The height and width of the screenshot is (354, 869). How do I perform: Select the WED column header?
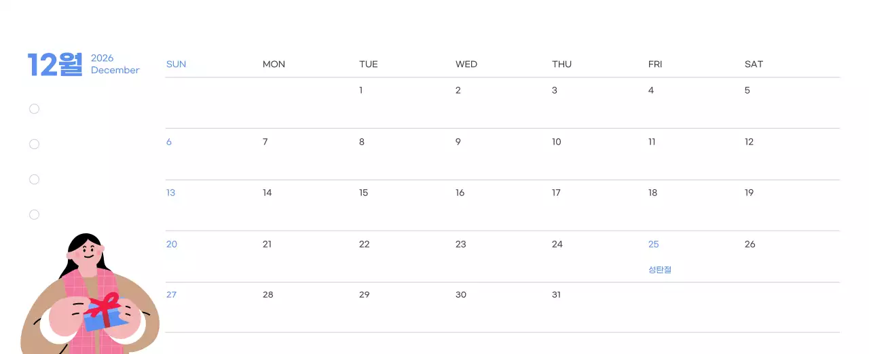tap(466, 64)
